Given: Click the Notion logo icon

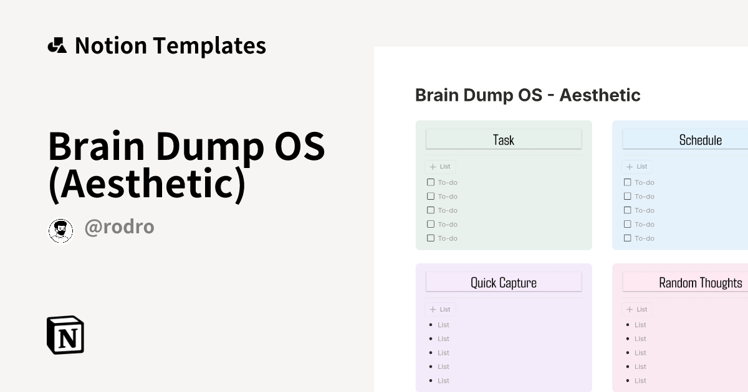Looking at the screenshot, I should pyautogui.click(x=65, y=335).
